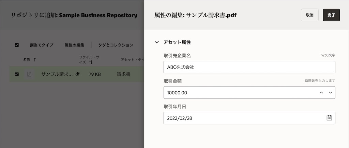Uncheck the サンプル請求書 row checkbox
Screen dimensions: 349x148
coord(17,74)
